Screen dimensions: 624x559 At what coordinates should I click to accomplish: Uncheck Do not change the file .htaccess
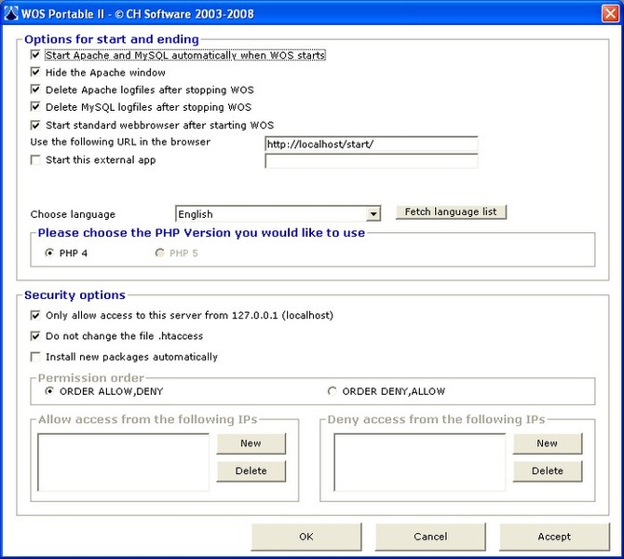36,336
